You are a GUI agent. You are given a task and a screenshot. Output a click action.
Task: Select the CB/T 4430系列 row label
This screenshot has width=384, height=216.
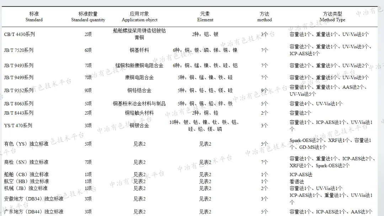click(19, 34)
